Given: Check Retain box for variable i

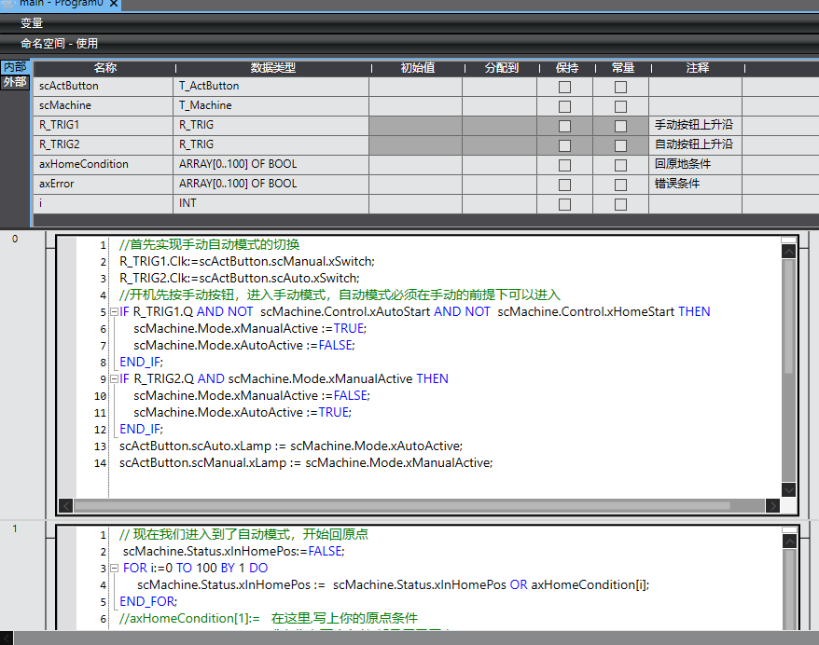Looking at the screenshot, I should pos(564,204).
